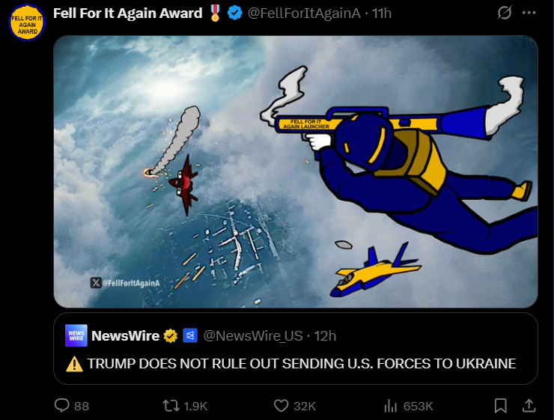Viewport: 554px width, 420px height.
Task: Open the @FellForItAgainA handle link
Action: pos(304,13)
